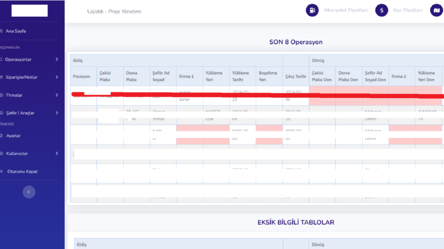Open the map icon in top bar

pos(437,11)
